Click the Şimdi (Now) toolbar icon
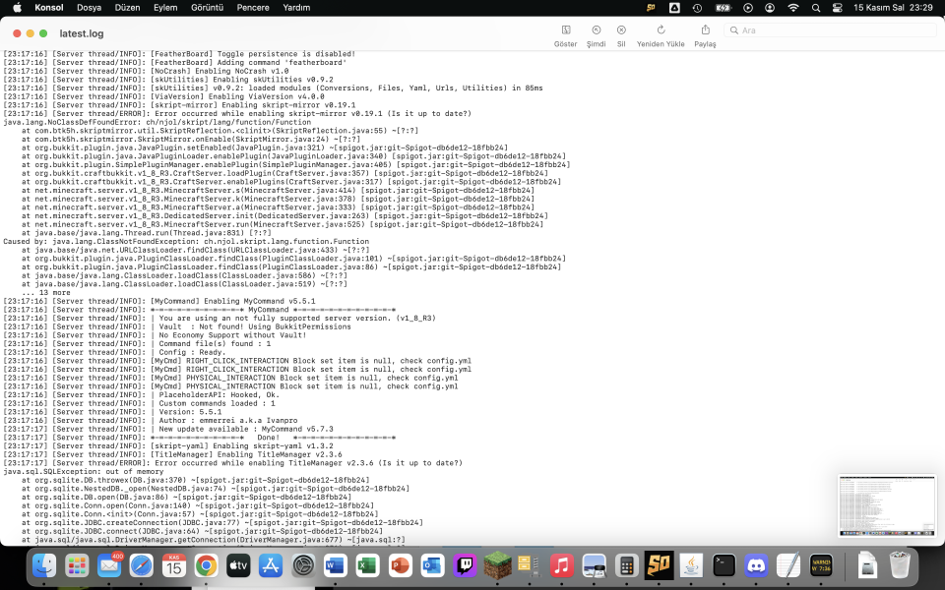 coord(597,30)
